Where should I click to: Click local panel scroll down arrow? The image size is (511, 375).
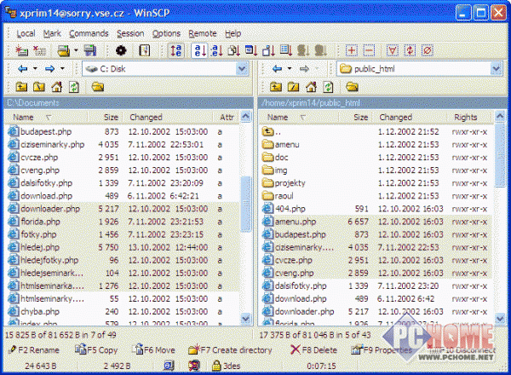pyautogui.click(x=246, y=318)
